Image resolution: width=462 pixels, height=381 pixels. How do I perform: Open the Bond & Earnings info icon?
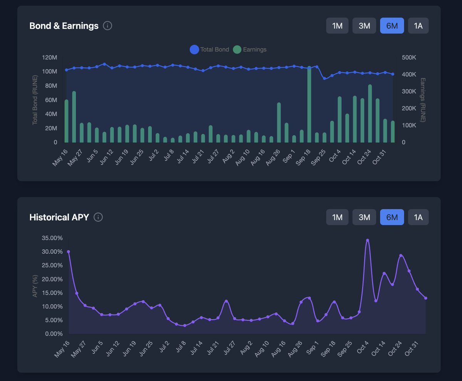tap(108, 26)
